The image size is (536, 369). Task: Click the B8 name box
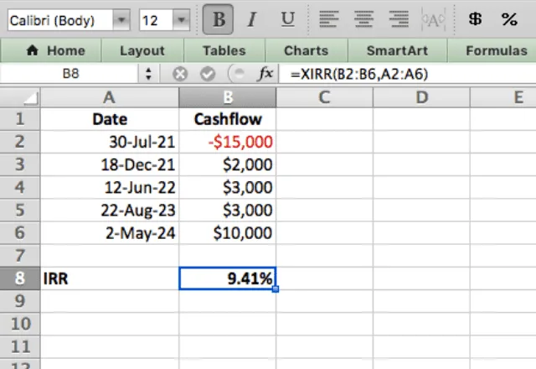point(70,74)
